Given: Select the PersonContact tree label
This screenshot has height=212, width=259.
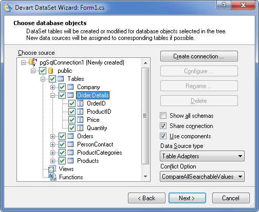Looking at the screenshot, I should 95,144.
